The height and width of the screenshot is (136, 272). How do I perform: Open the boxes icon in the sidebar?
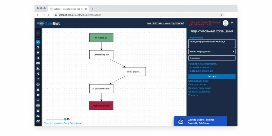click(38, 111)
